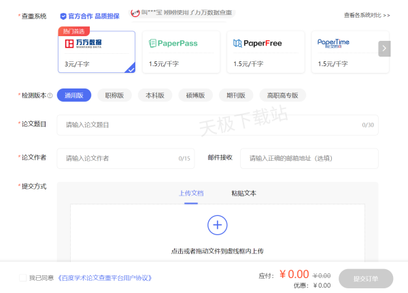Screen dimensions: 408x293
Task: Choose the PaperFree check system card
Action: pos(265,52)
